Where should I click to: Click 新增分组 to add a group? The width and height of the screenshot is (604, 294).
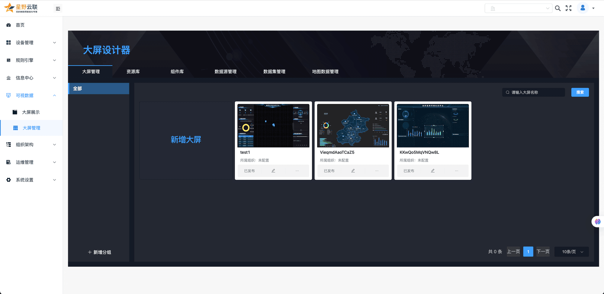(99, 252)
